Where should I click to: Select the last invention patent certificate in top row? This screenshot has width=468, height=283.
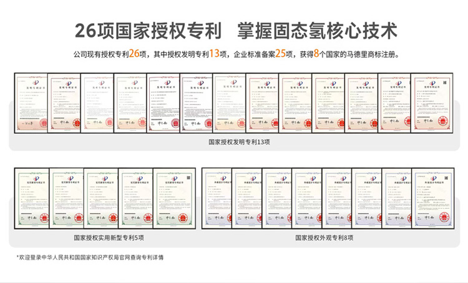[x=429, y=103]
